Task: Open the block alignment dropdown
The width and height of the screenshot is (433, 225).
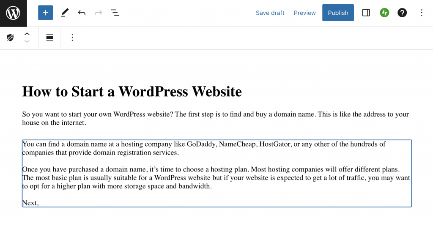Action: (x=49, y=38)
